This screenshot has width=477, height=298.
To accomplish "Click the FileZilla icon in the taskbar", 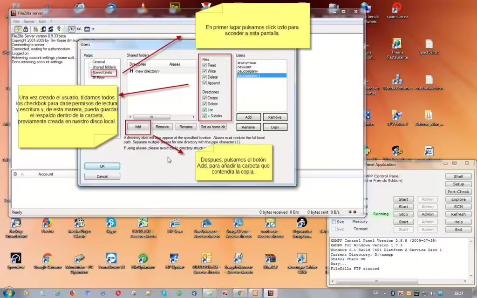I will pyautogui.click(x=271, y=293).
